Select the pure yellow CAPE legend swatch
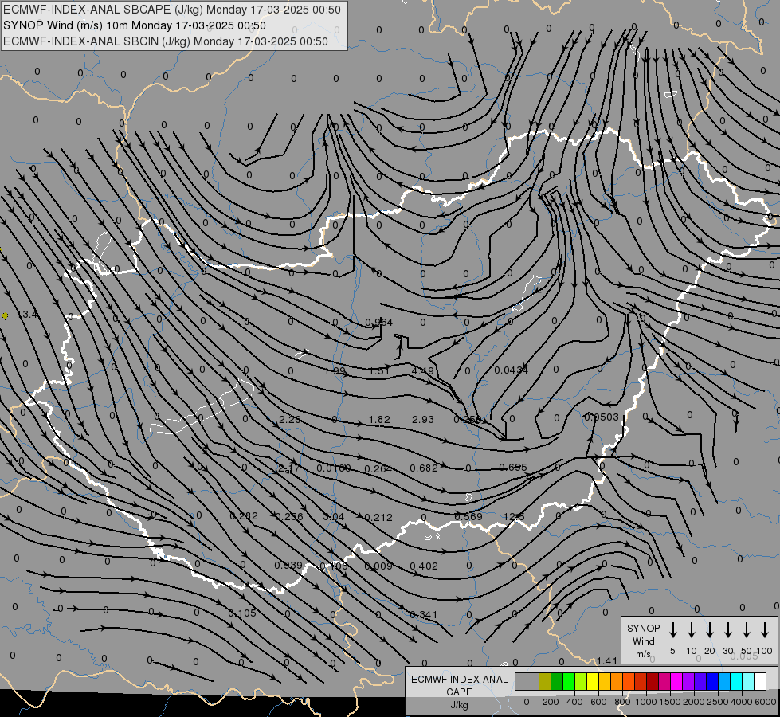 coord(593,682)
